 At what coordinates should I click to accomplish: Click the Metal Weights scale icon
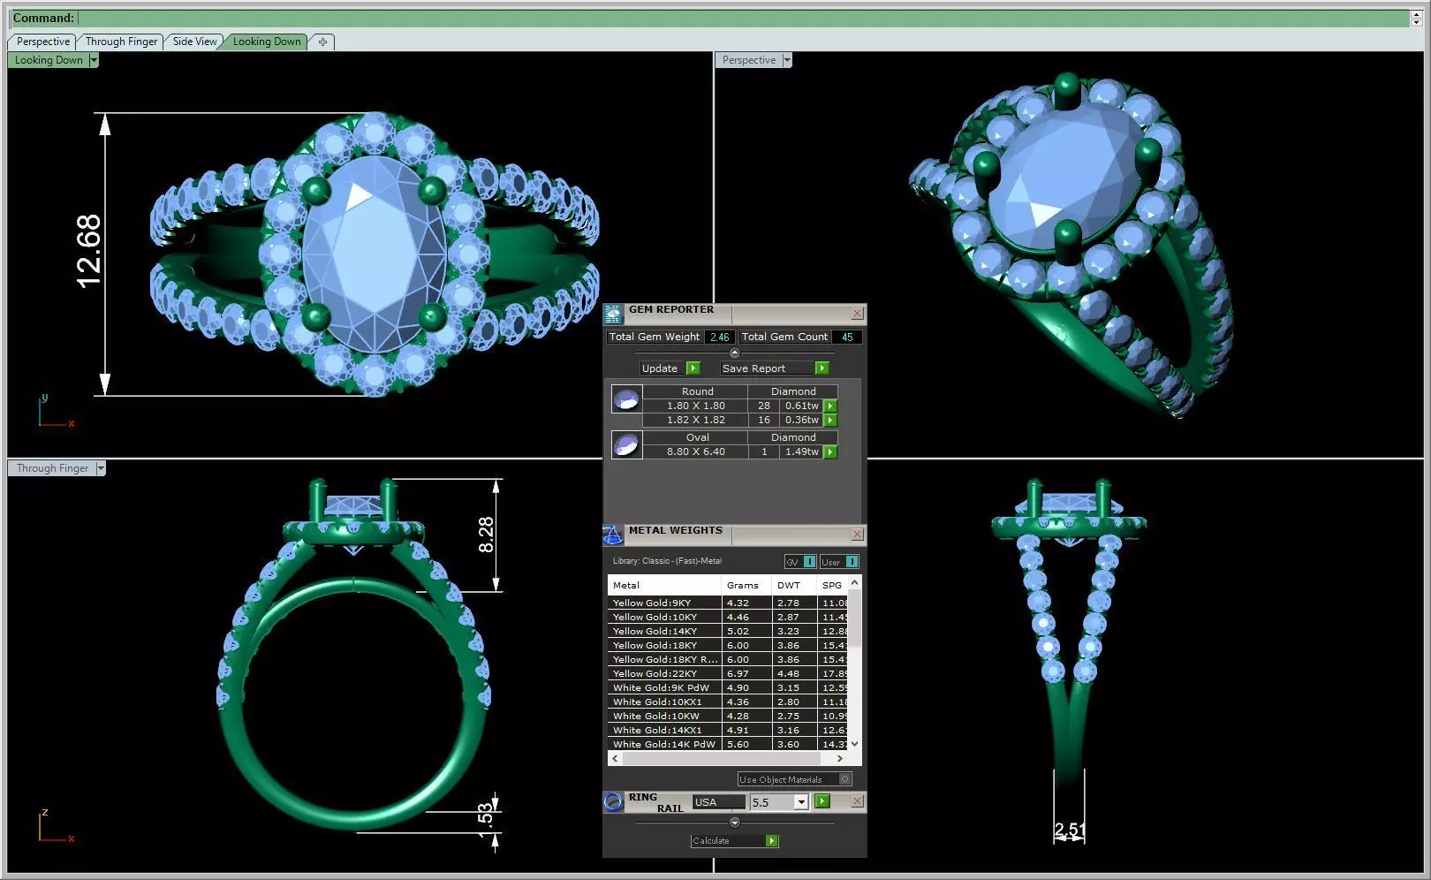point(613,535)
